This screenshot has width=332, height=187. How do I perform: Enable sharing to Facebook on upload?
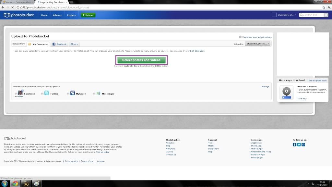coord(16,94)
